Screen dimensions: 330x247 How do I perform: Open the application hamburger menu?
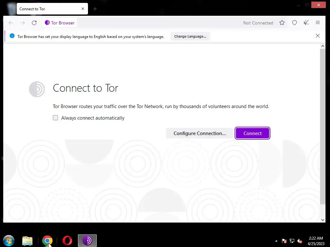(318, 23)
